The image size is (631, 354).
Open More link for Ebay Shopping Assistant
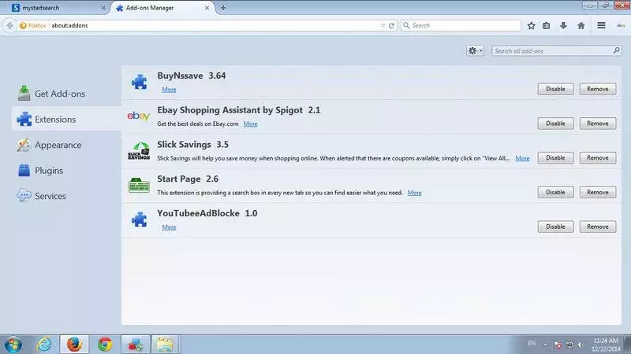250,124
